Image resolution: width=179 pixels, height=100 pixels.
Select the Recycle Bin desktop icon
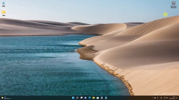(x=4, y=4)
